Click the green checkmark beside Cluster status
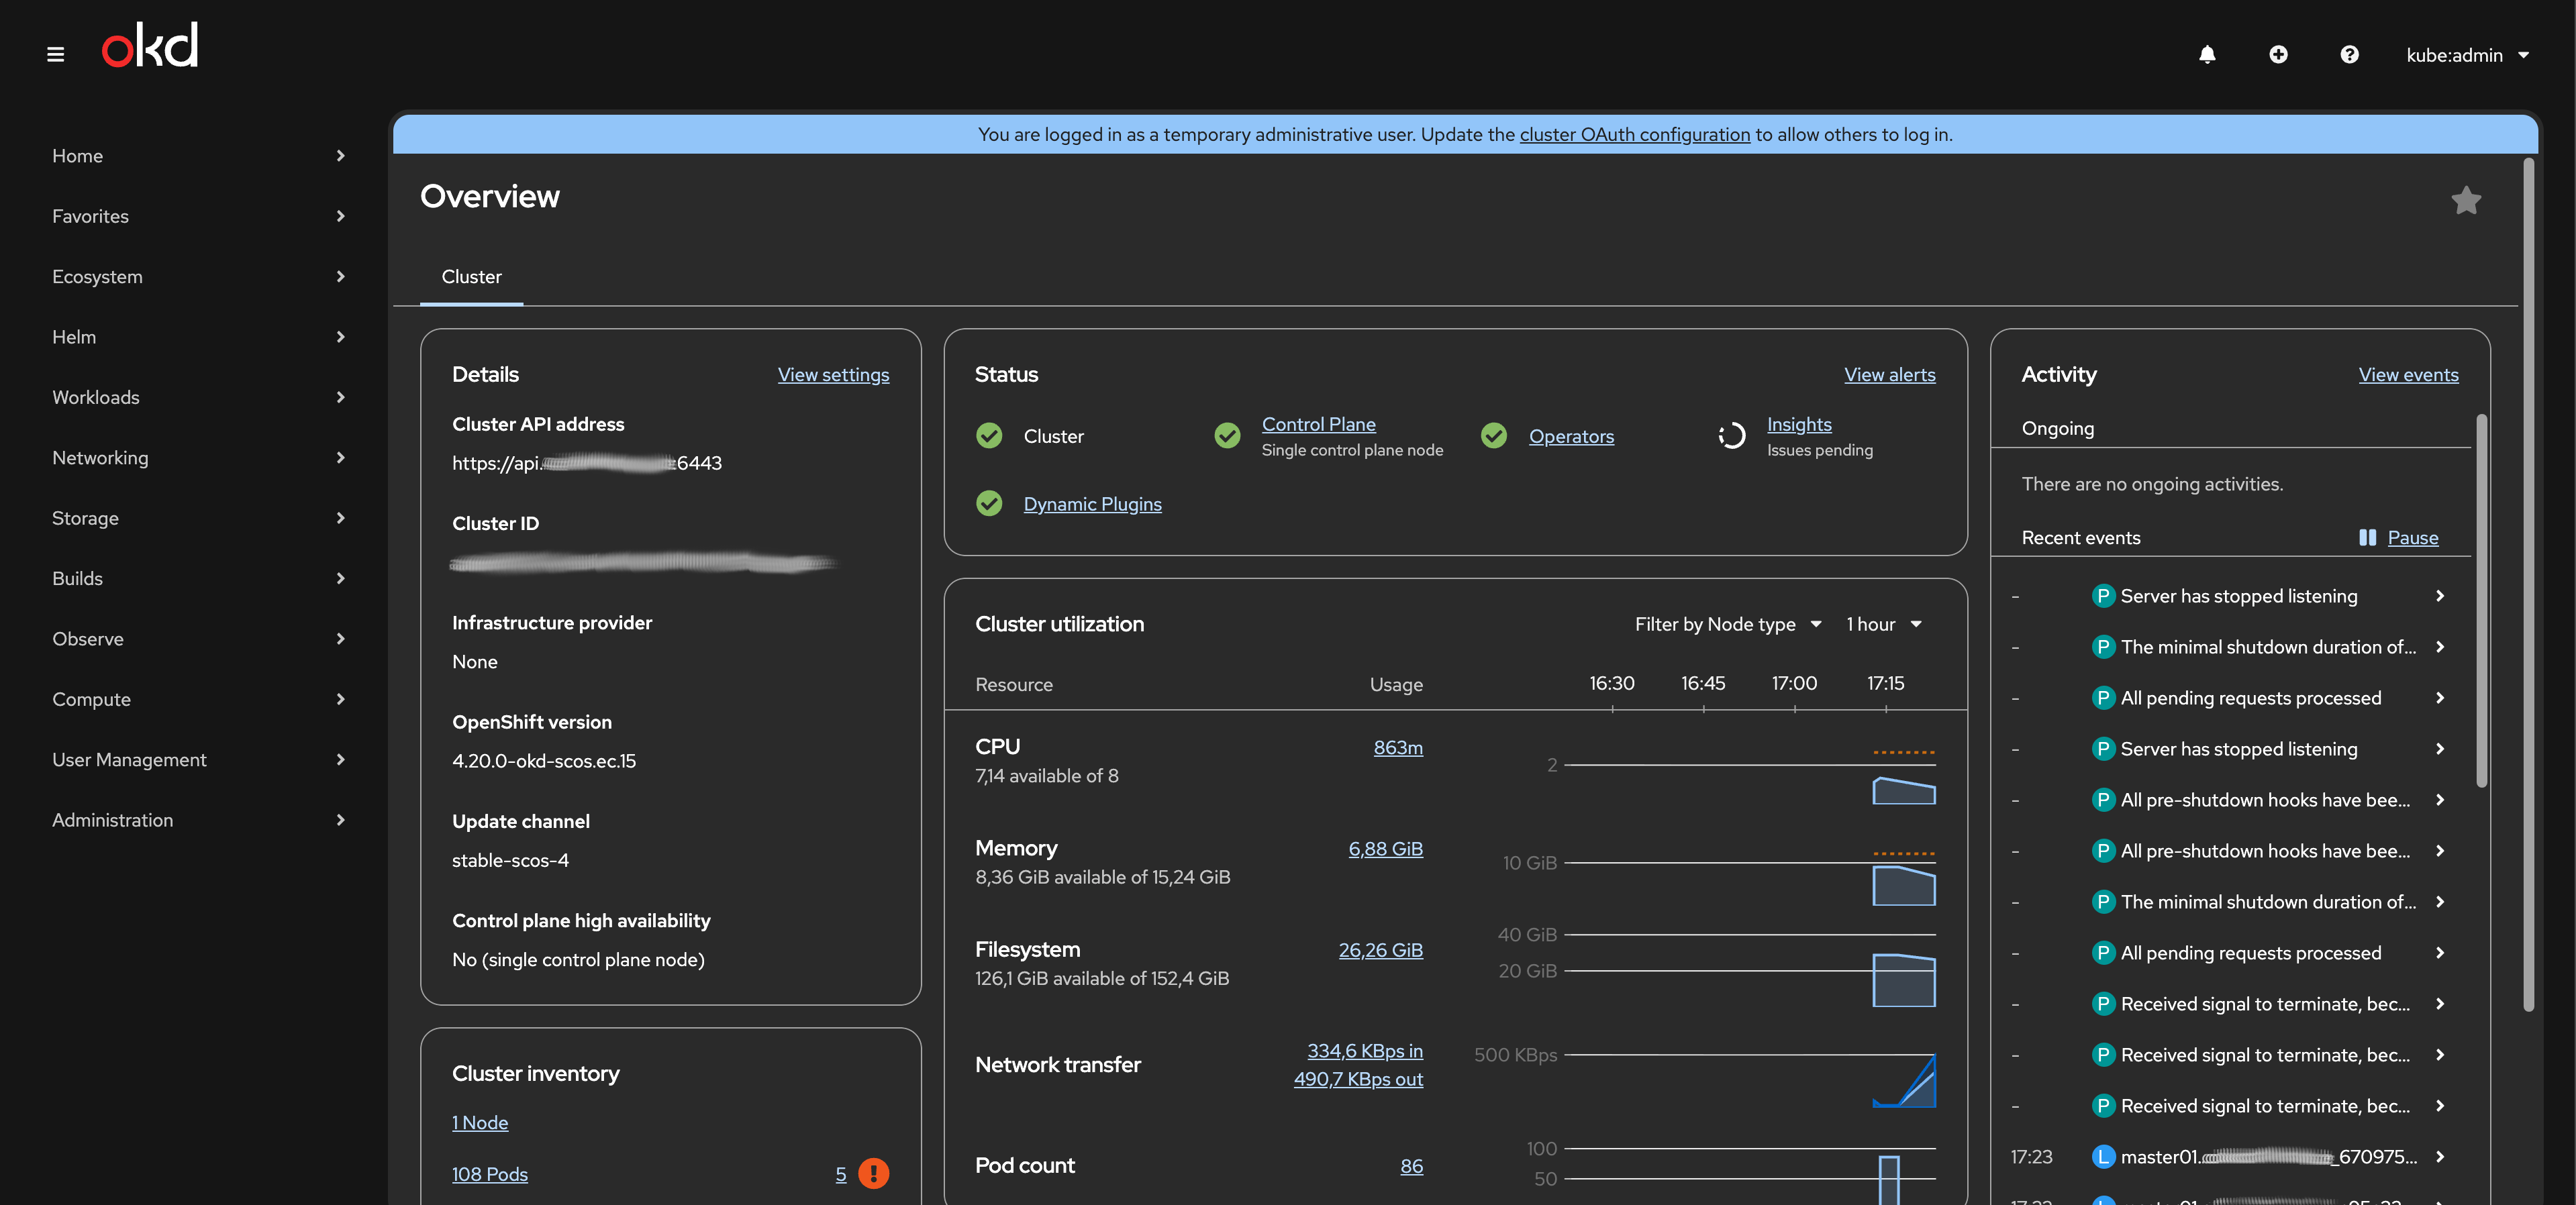The height and width of the screenshot is (1205, 2576). click(x=989, y=436)
